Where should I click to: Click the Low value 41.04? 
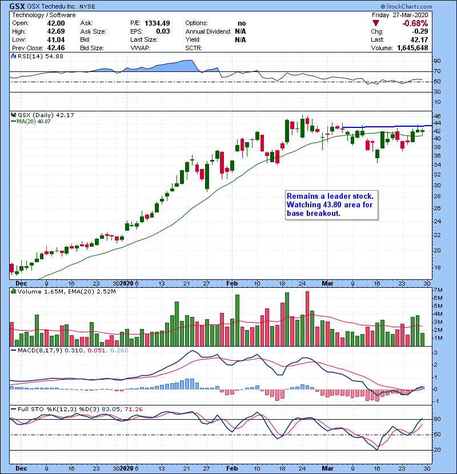point(56,39)
